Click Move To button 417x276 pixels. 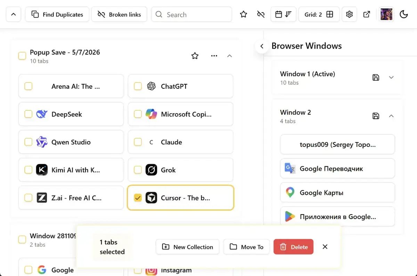point(246,247)
